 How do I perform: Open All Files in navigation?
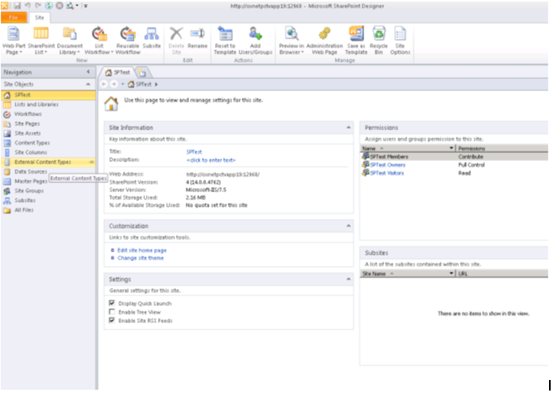coord(48,210)
